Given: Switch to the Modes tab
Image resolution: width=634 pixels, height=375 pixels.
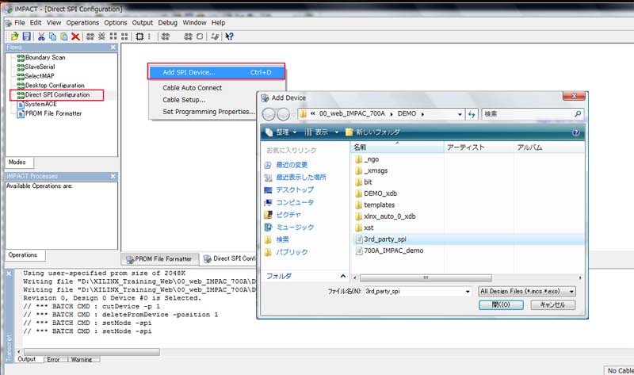Looking at the screenshot, I should coord(19,163).
